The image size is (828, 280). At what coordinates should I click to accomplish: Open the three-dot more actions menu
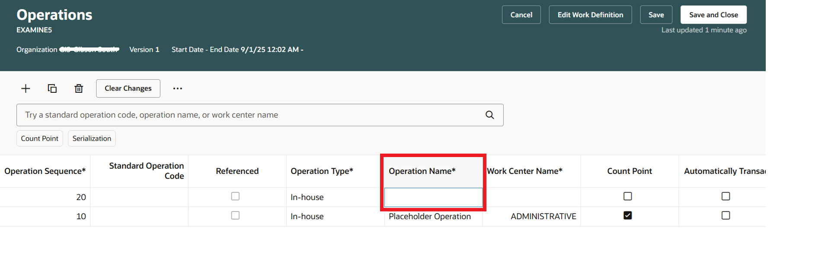tap(178, 88)
